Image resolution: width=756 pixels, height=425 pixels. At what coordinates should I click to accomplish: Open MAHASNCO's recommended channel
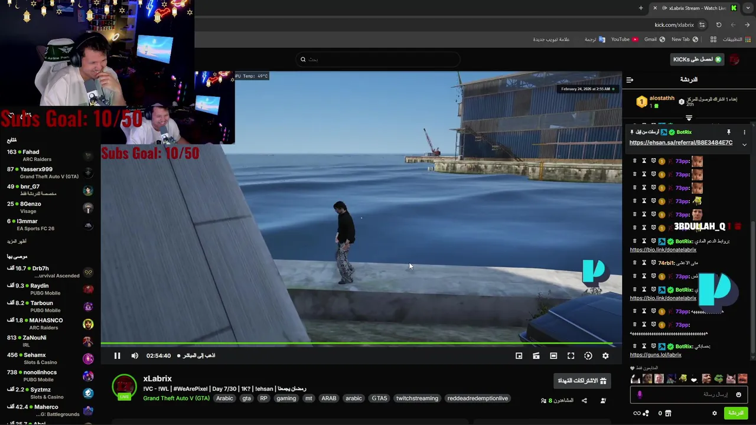tap(50, 323)
